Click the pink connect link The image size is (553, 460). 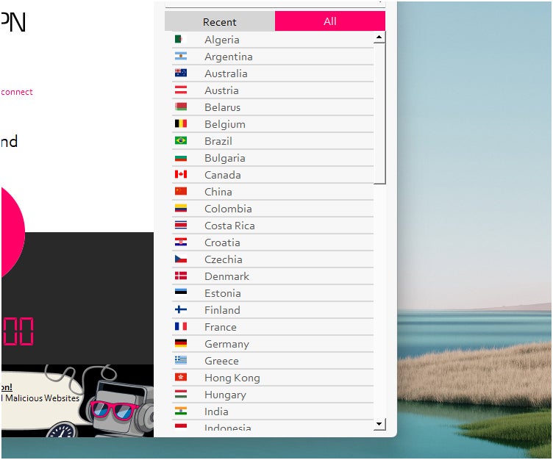click(17, 92)
